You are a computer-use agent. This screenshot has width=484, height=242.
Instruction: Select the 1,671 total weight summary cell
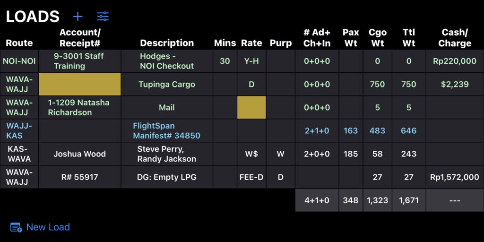click(x=408, y=200)
